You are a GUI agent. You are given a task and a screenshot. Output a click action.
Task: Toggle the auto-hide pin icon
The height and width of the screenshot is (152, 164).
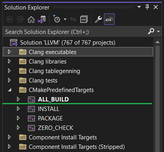pos(147,7)
